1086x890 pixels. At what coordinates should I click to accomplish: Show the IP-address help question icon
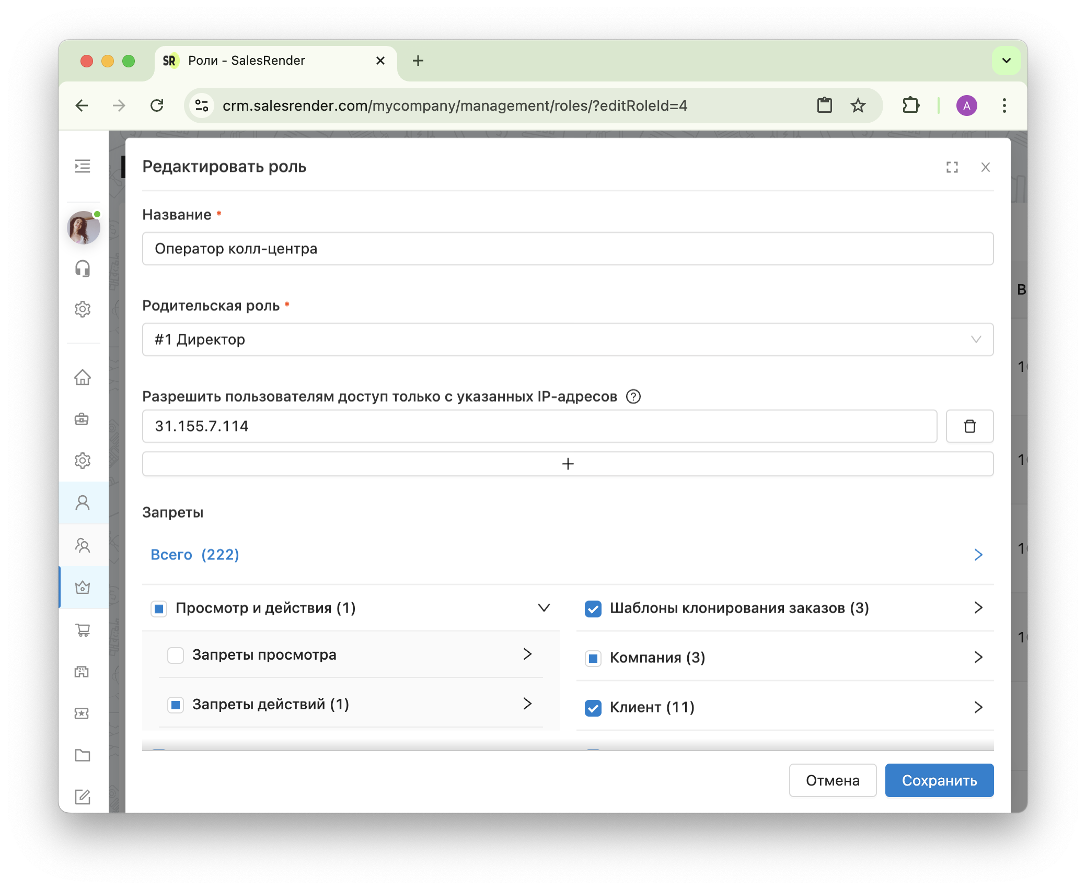click(x=633, y=396)
